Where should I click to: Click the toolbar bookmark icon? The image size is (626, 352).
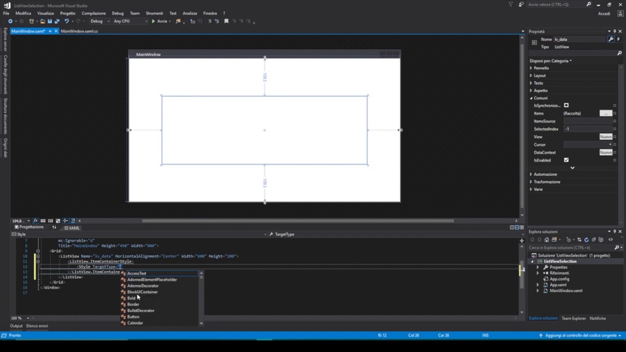tap(226, 21)
